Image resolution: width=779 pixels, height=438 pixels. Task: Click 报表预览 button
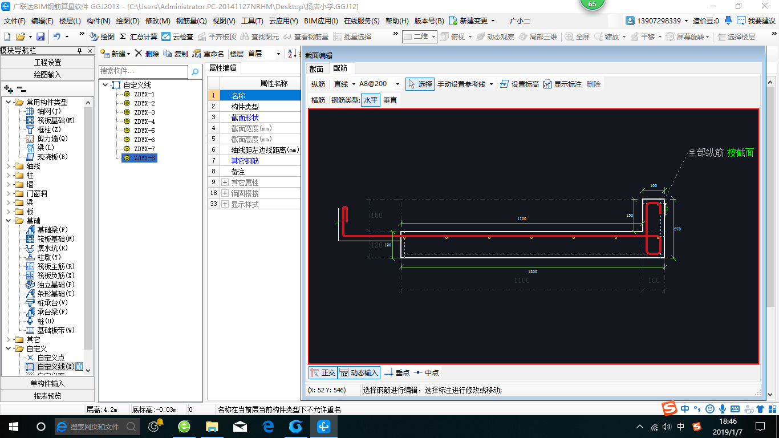(x=48, y=395)
